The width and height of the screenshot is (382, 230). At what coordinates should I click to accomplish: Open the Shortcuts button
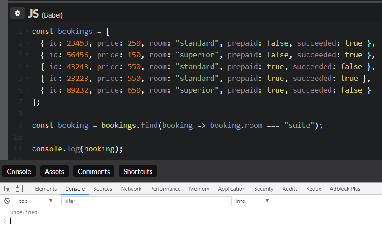(138, 171)
